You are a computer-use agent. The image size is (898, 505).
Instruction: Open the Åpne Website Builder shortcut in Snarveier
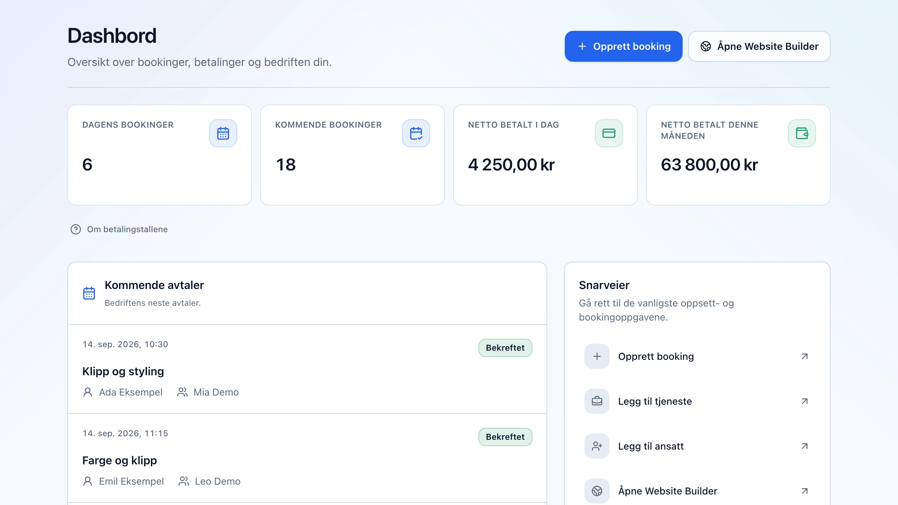point(697,491)
